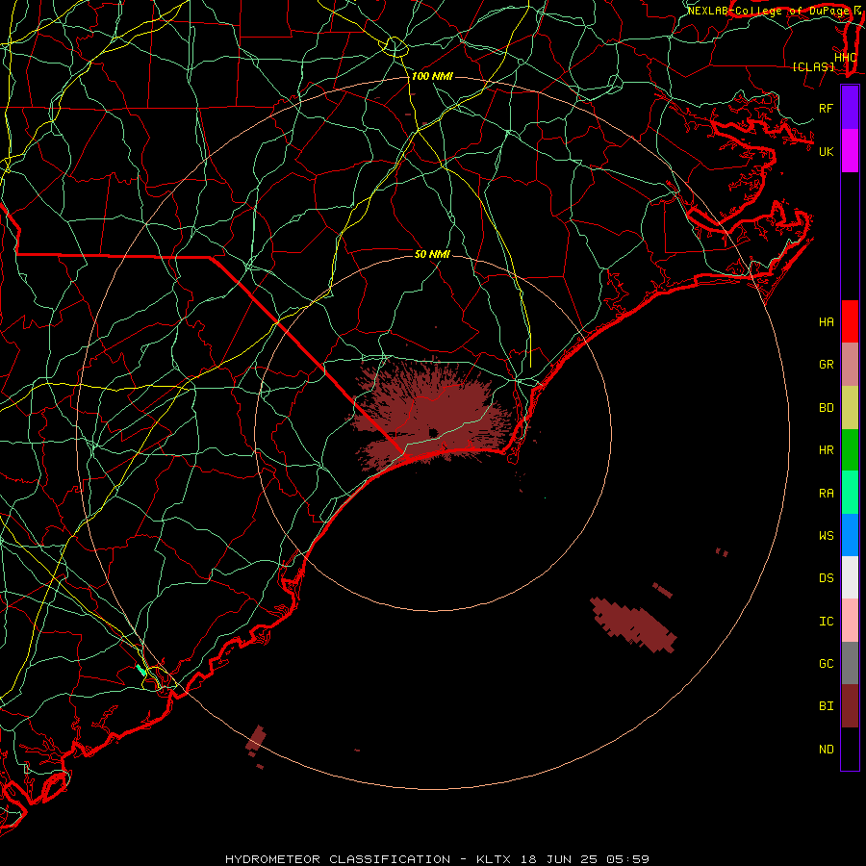Screen dimensions: 866x866
Task: Click the black radar site dot in the echo
Action: (x=433, y=432)
